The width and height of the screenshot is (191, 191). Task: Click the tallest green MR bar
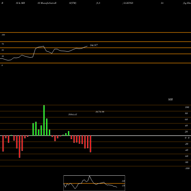point(44,120)
